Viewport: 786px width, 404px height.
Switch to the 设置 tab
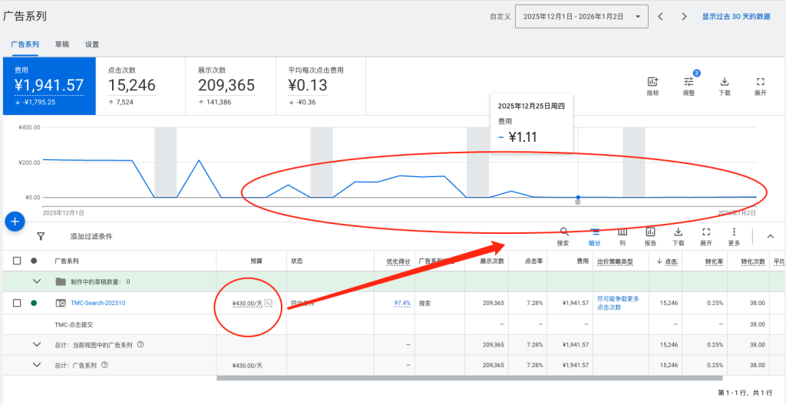[92, 44]
